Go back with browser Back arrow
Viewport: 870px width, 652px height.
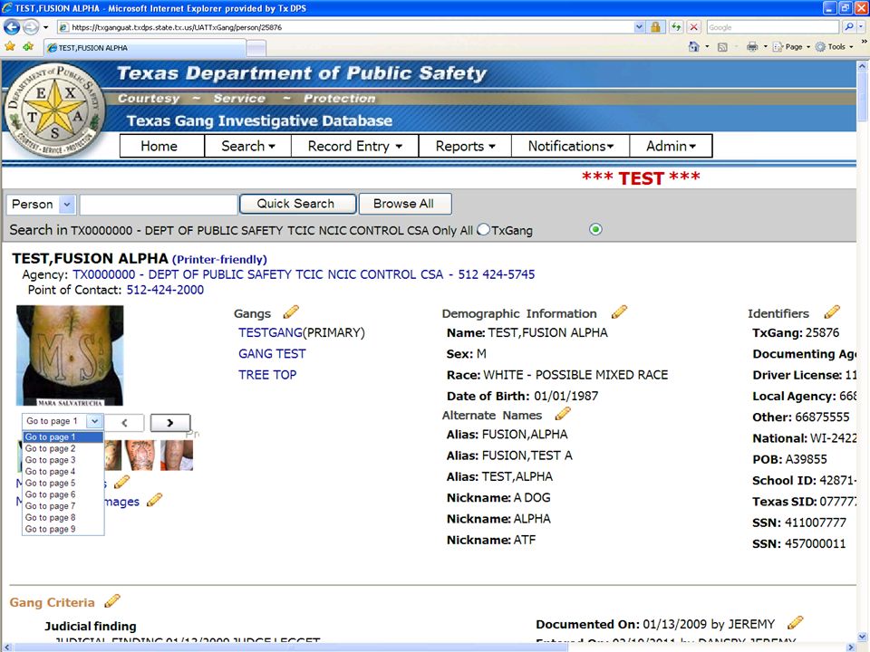tap(12, 26)
